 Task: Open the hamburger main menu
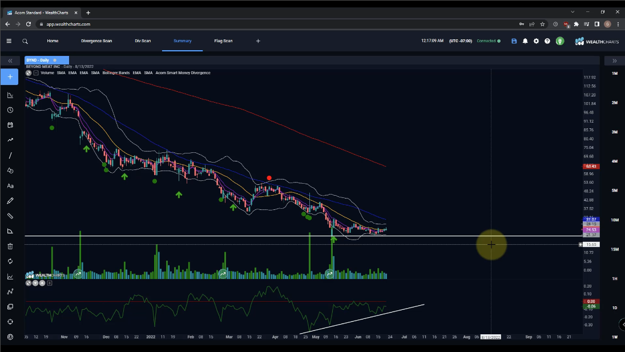[x=9, y=41]
